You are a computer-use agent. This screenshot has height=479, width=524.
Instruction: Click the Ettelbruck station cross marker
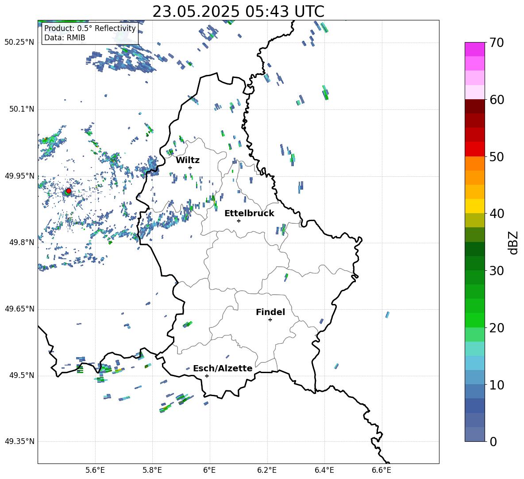point(239,221)
